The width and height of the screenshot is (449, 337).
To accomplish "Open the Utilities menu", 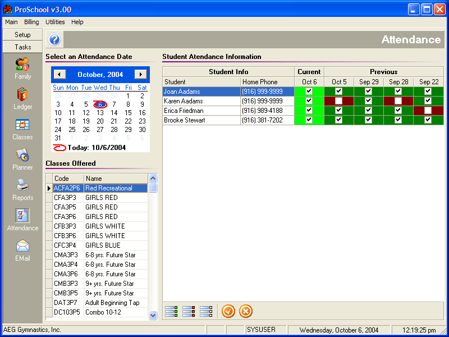I will pyautogui.click(x=55, y=22).
